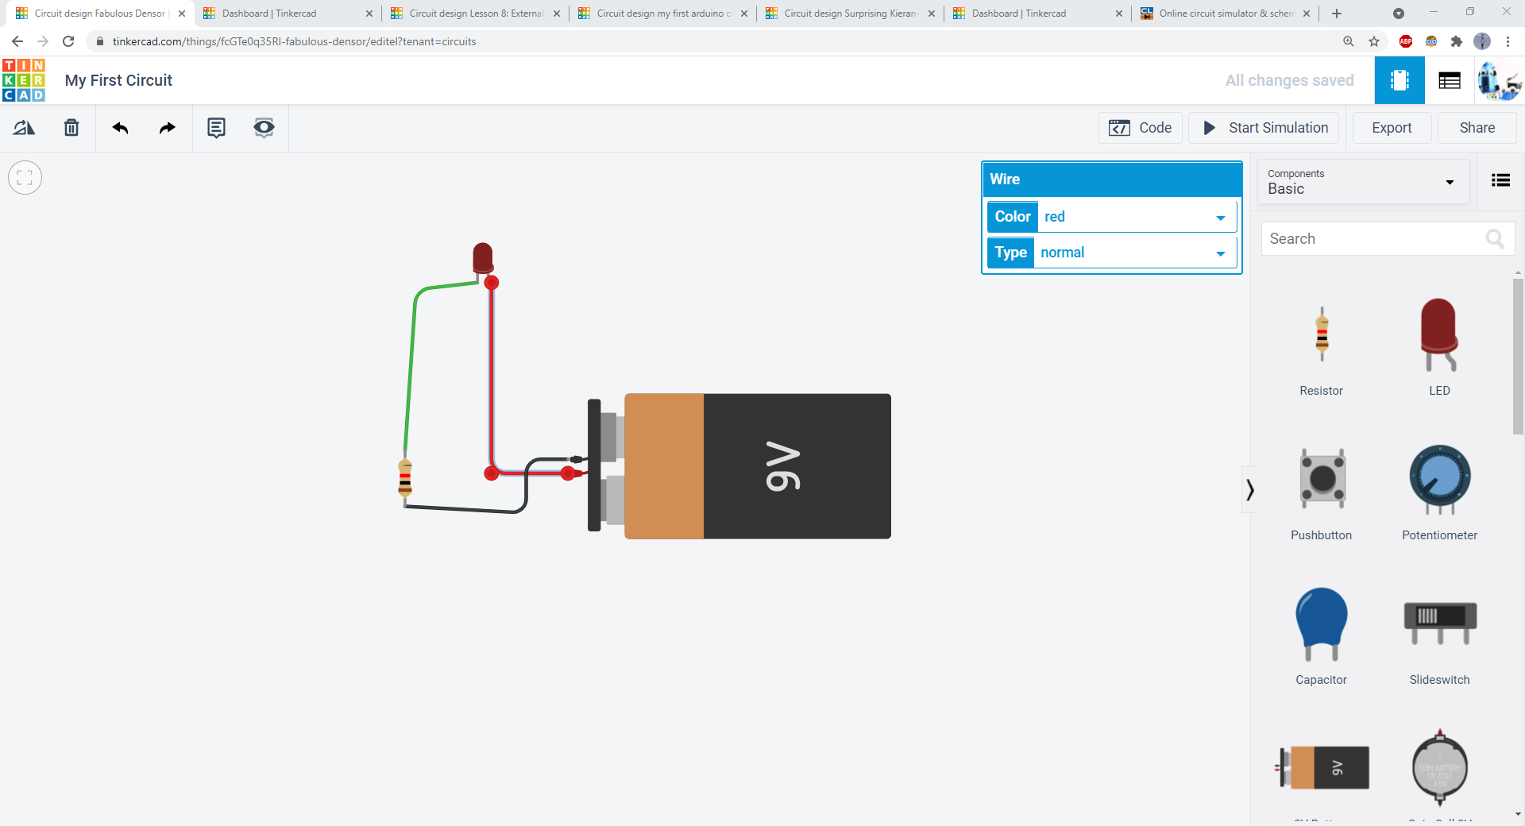Toggle to the circuit board view
The image size is (1525, 826).
pos(1400,79)
